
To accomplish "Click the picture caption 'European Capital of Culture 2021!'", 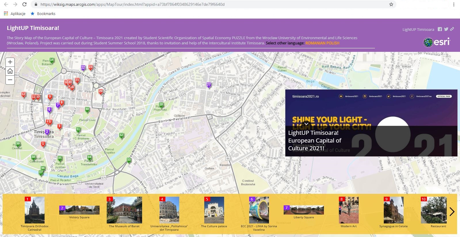I will click(x=315, y=144).
